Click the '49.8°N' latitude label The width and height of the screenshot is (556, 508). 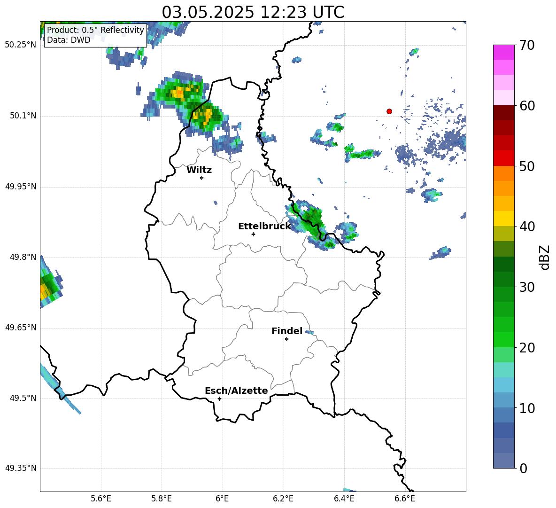pos(23,257)
